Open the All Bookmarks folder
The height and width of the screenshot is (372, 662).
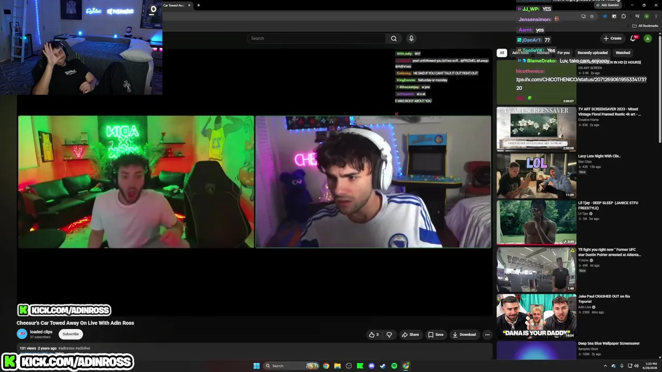click(x=645, y=26)
